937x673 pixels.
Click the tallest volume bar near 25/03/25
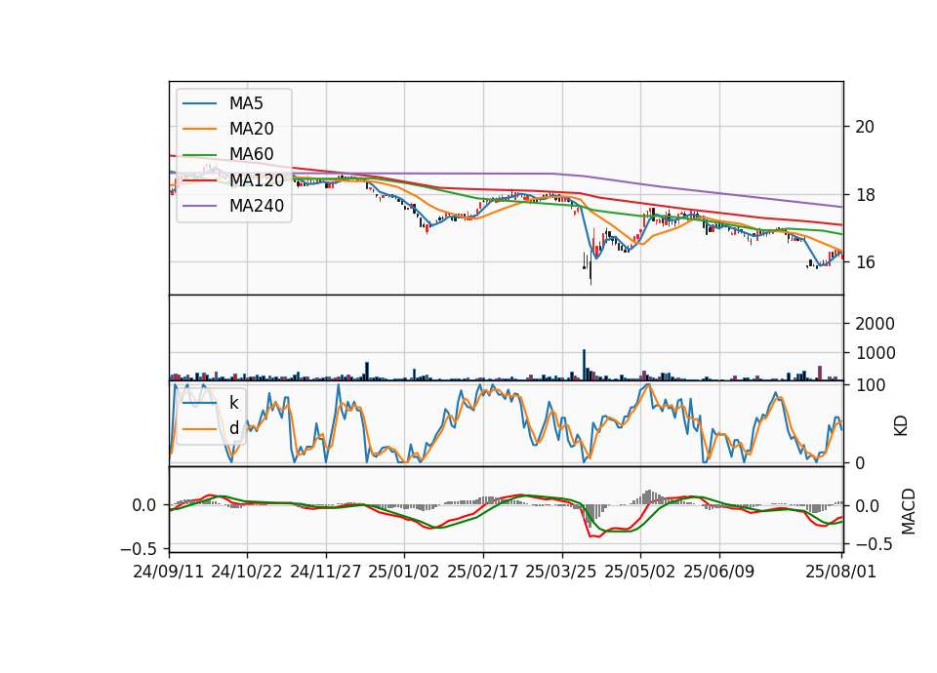[584, 365]
